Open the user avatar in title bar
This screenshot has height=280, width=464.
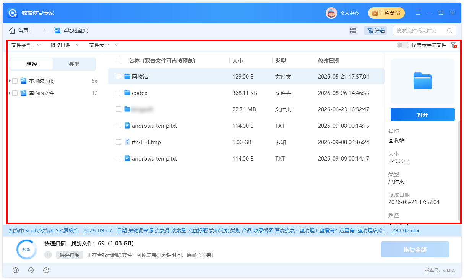click(331, 13)
